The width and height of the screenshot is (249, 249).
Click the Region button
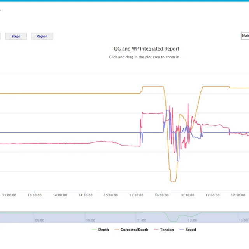click(x=42, y=36)
